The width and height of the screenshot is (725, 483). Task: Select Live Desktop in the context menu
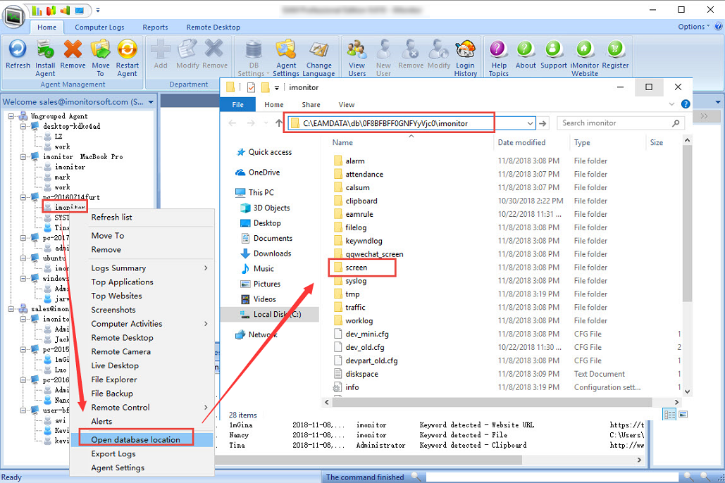pos(115,365)
